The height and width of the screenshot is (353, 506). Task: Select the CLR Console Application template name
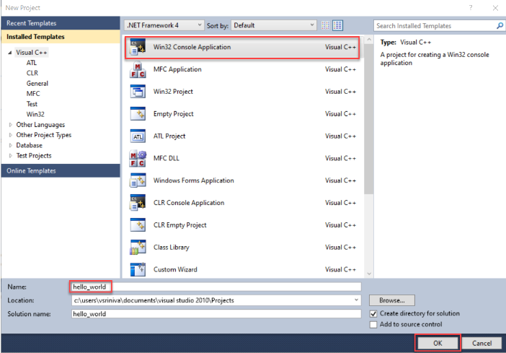189,203
